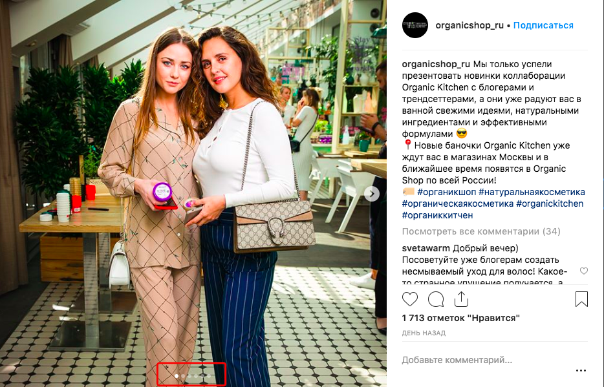Like svetawarm's comment with the small heart

[x=584, y=271]
